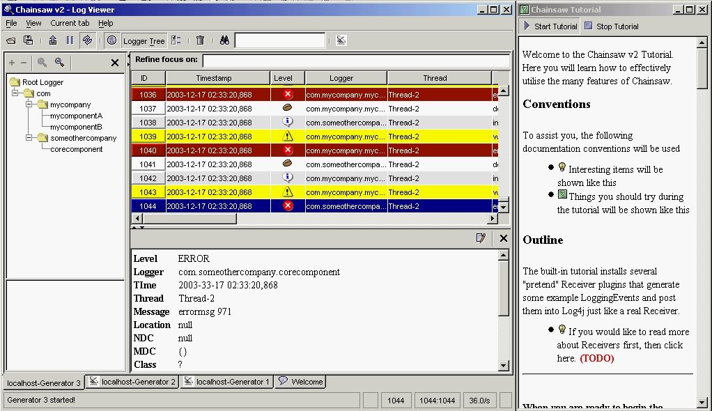Click the info icon in row 1038
The image size is (712, 411).
288,122
